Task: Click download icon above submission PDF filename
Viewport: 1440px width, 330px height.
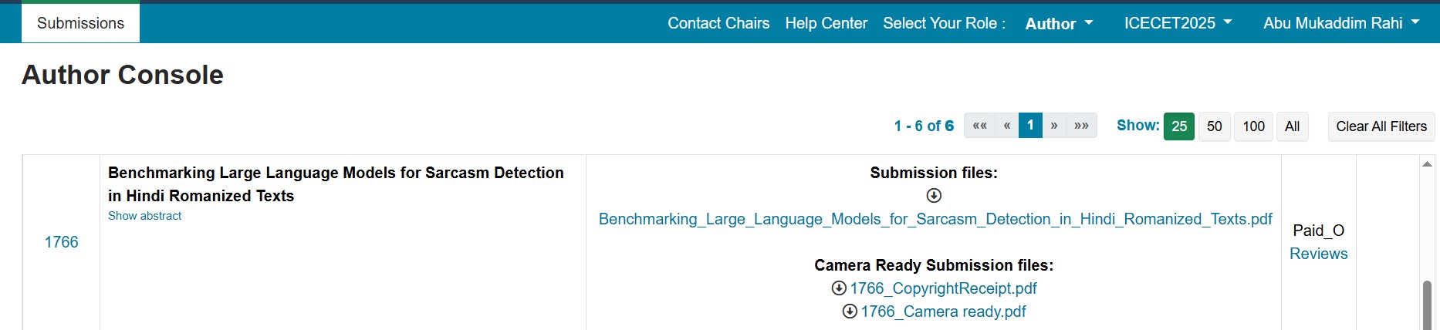Action: [x=934, y=196]
